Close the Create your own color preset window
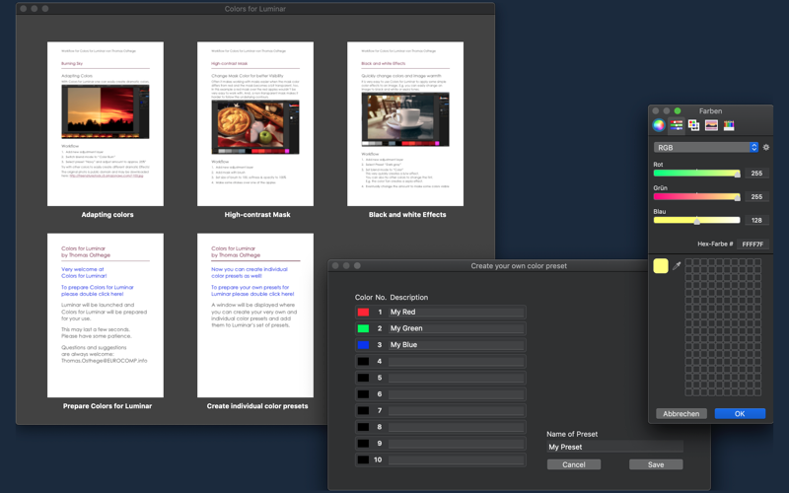The width and height of the screenshot is (789, 493). tap(335, 265)
